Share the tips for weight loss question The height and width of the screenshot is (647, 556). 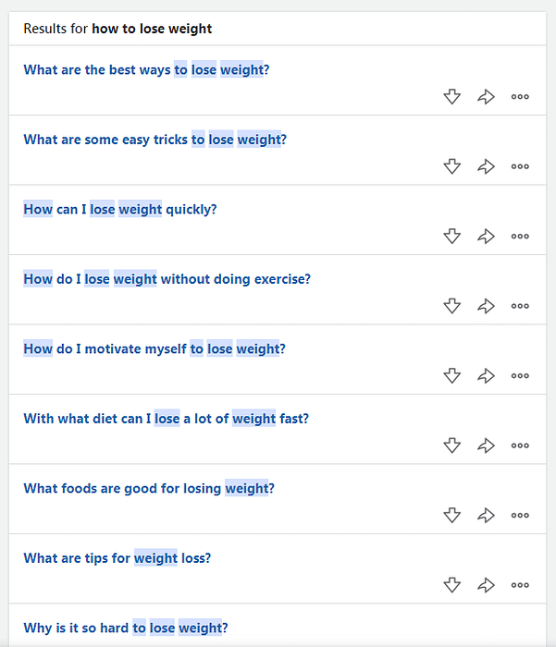tap(486, 585)
